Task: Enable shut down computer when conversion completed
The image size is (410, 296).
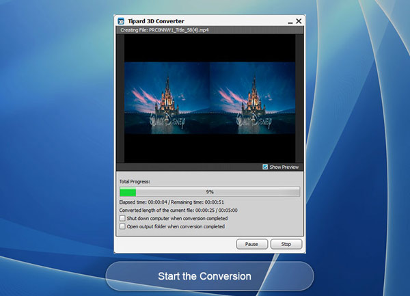Action: tap(122, 218)
